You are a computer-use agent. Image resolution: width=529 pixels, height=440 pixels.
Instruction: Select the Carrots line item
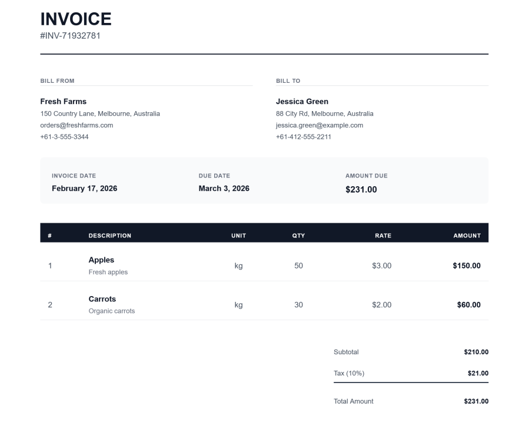click(x=102, y=298)
